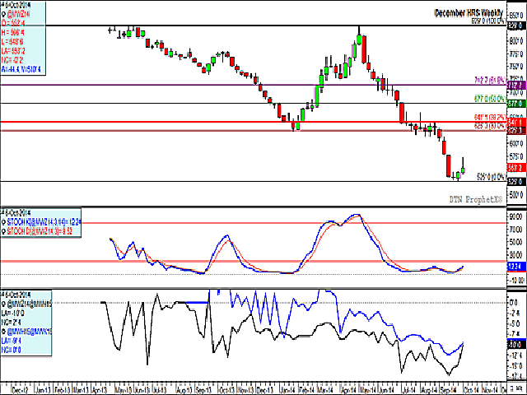527x395 pixels.
Task: Click the pin icon beside @MWZ14 in price legend
Action: (x=3, y=14)
